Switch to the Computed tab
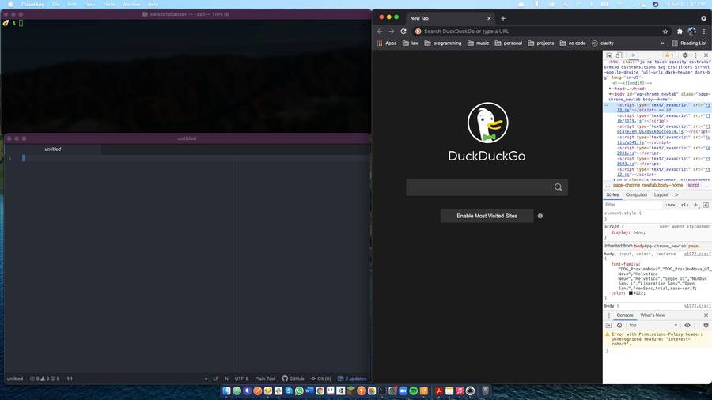 [x=636, y=194]
